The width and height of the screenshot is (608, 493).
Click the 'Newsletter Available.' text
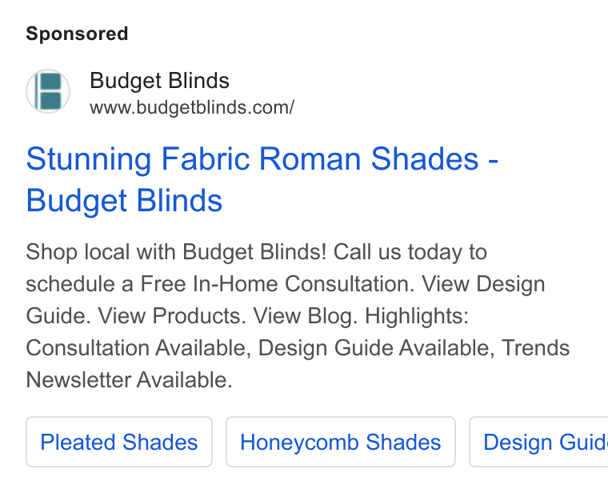(129, 379)
